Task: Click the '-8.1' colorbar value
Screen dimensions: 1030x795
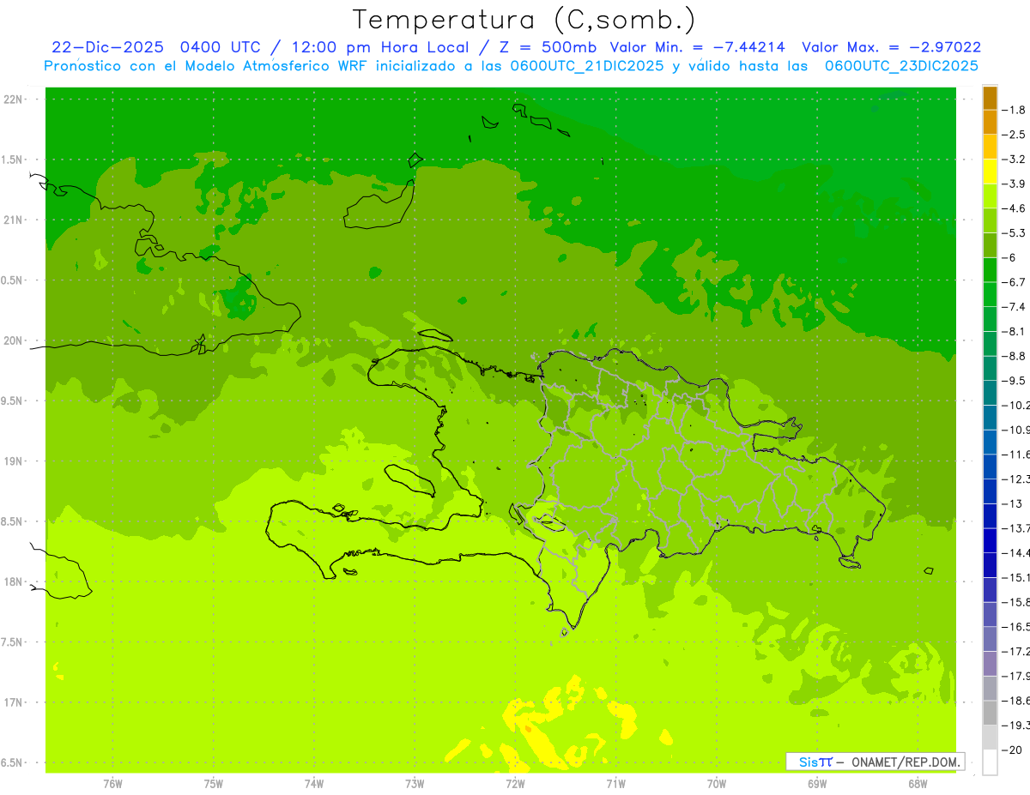Action: click(x=1014, y=331)
